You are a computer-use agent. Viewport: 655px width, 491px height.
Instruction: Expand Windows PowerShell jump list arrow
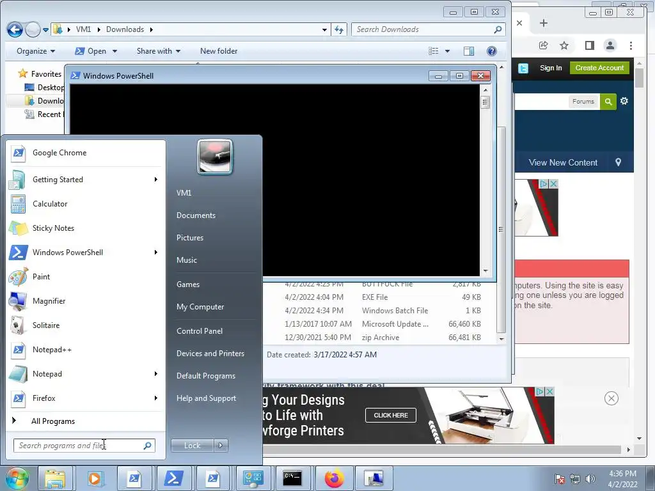click(x=156, y=252)
